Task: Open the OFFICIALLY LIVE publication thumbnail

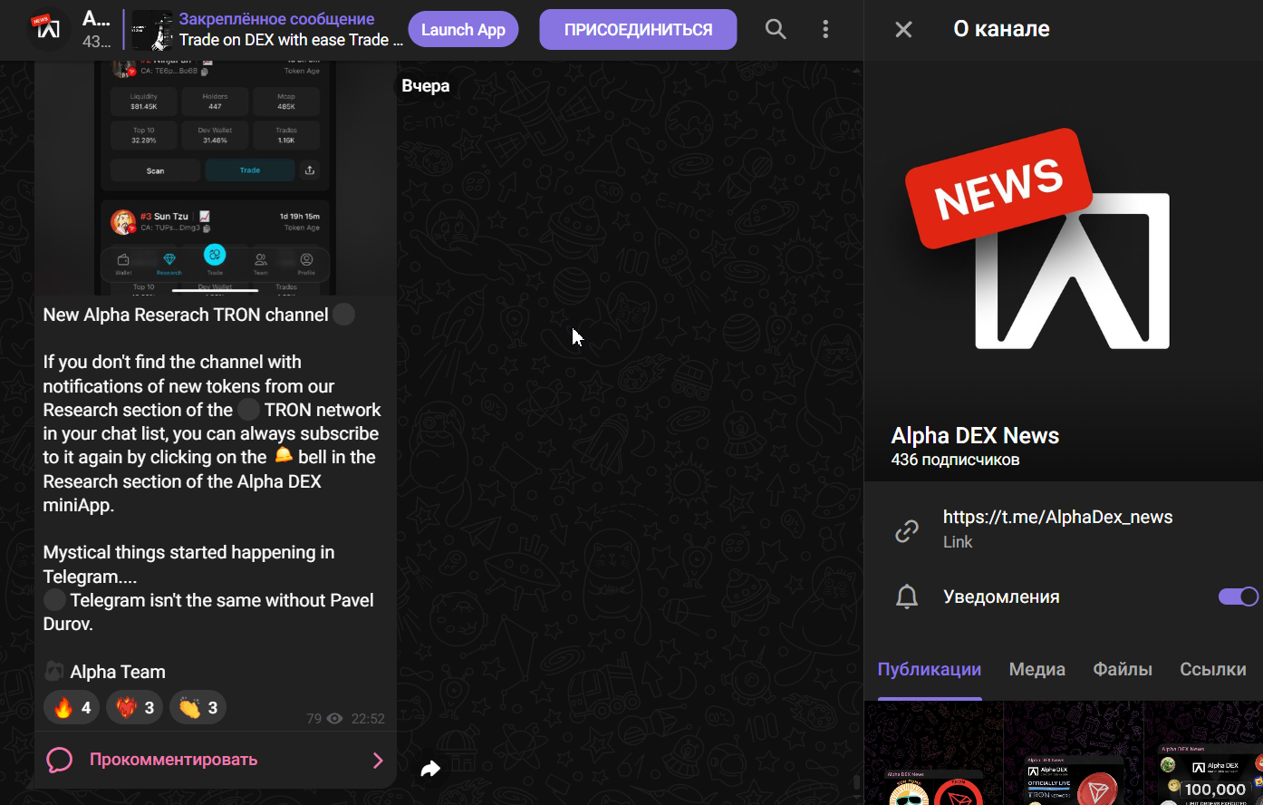Action: (1074, 753)
